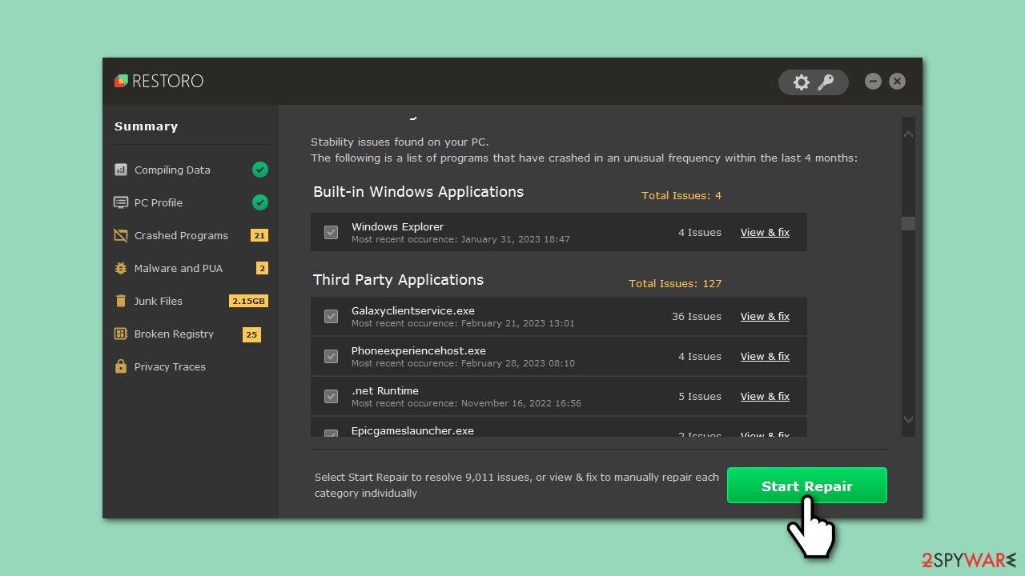
Task: Click the '5 Issues' count
Action: [x=700, y=396]
